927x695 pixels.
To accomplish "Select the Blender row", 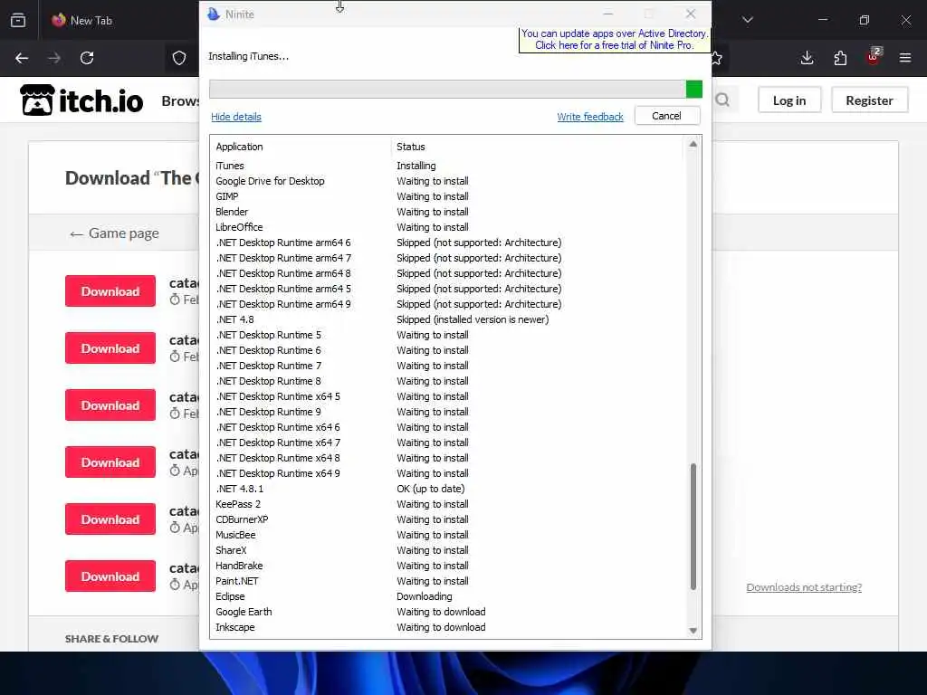I will point(448,212).
